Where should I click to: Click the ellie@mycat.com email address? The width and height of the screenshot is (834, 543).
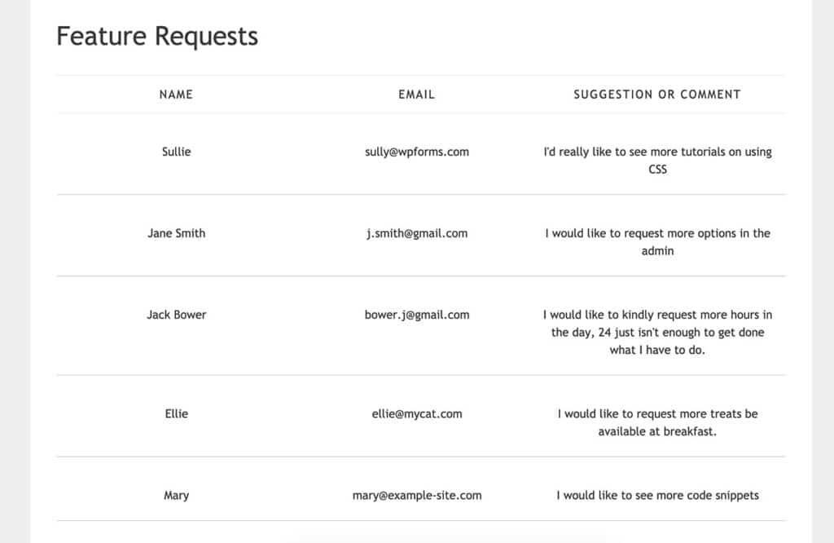click(417, 414)
